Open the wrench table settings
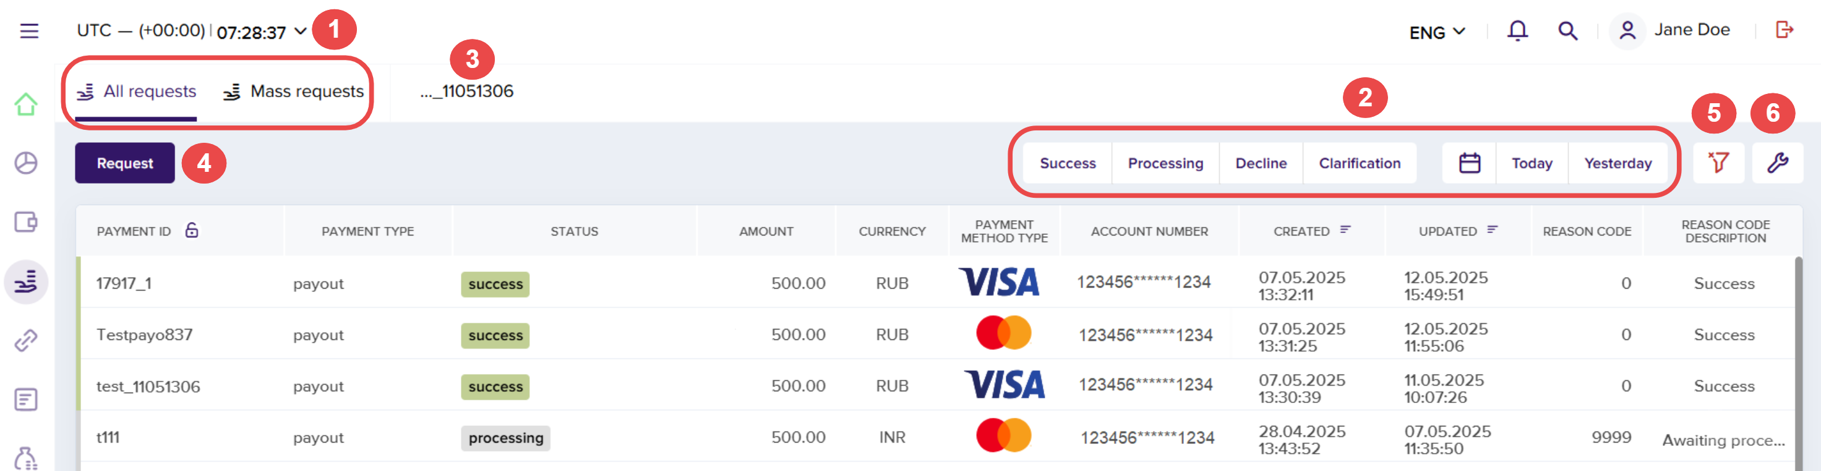The width and height of the screenshot is (1821, 471). coord(1777,163)
